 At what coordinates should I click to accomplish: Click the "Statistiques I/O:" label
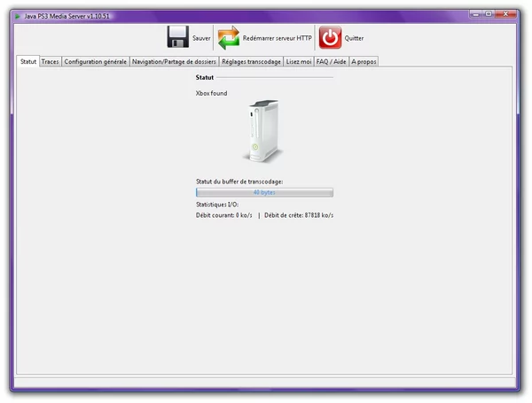tap(217, 205)
